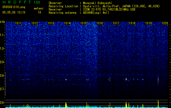
Task: Click the Receiving Location label
Action: [x=63, y=6]
